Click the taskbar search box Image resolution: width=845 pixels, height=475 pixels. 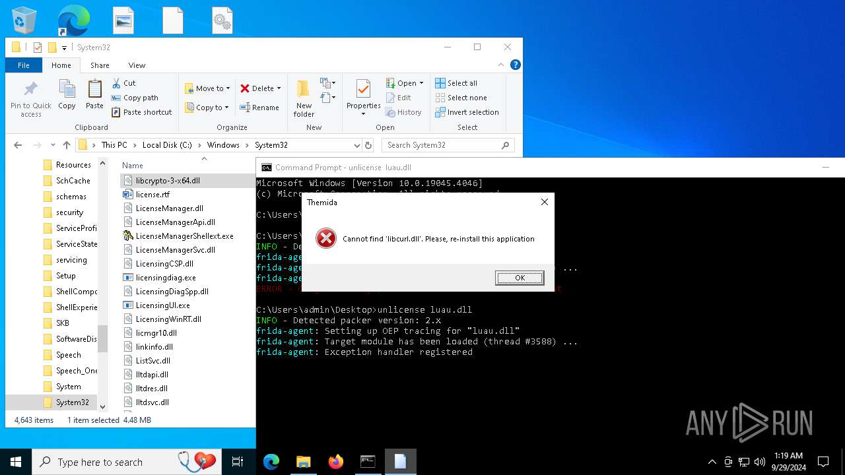pyautogui.click(x=127, y=462)
